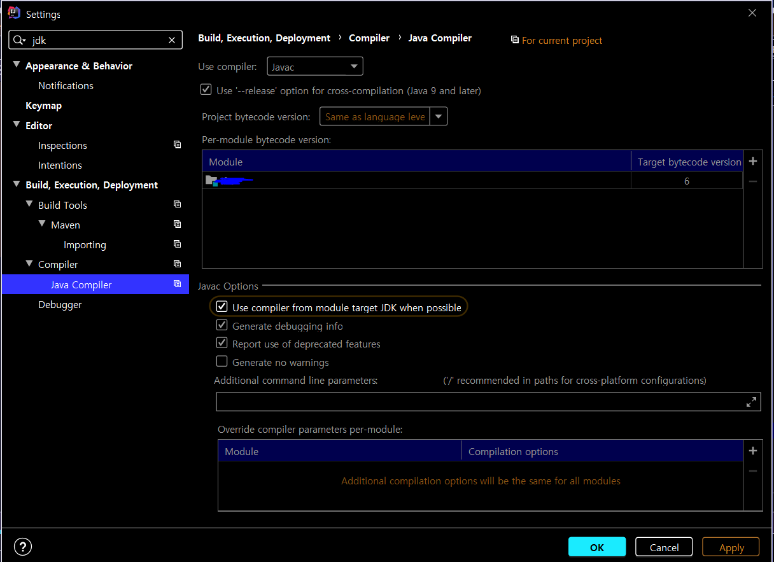Collapse the Maven tree node
Viewport: 774px width, 562px height.
[x=42, y=224]
